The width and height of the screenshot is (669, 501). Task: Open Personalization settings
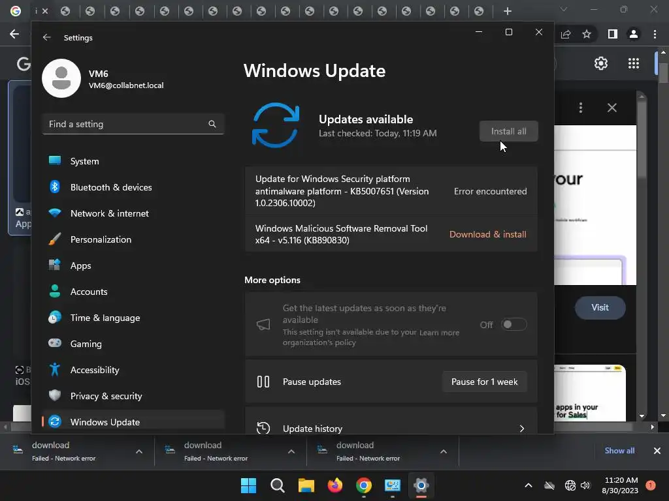pos(133,239)
